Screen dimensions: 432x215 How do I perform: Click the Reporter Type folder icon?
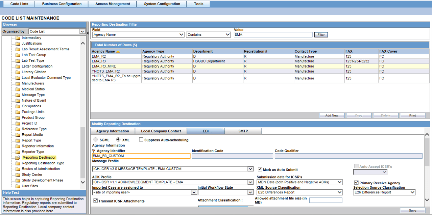point(18,152)
